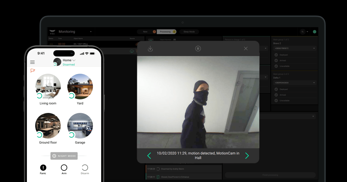Image resolution: width=347 pixels, height=182 pixels.
Task: Click the DoorProtect icon in event log
Action: pos(158,177)
